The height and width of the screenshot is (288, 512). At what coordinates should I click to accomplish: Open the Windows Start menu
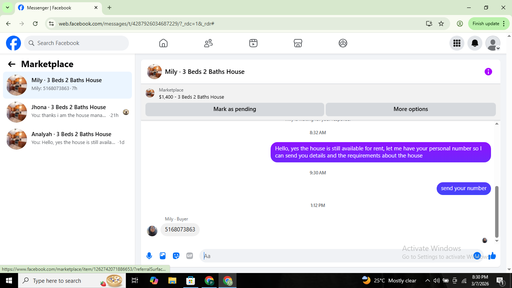(9, 280)
